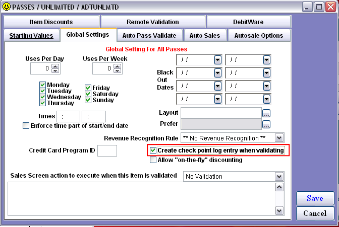Switch to Remote Validation tab

tap(153, 22)
